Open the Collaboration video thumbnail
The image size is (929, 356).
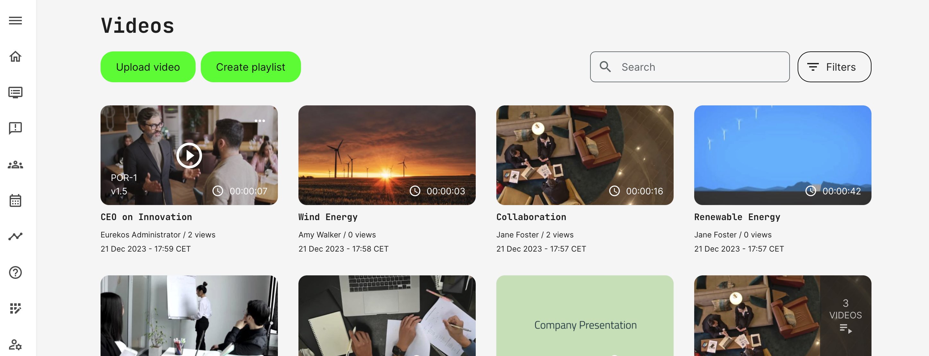click(585, 155)
